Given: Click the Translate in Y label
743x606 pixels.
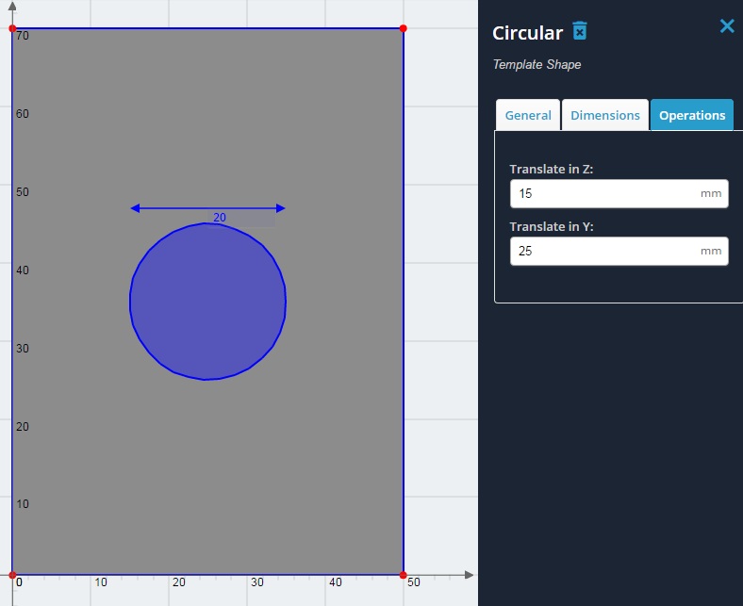Looking at the screenshot, I should click(x=551, y=226).
